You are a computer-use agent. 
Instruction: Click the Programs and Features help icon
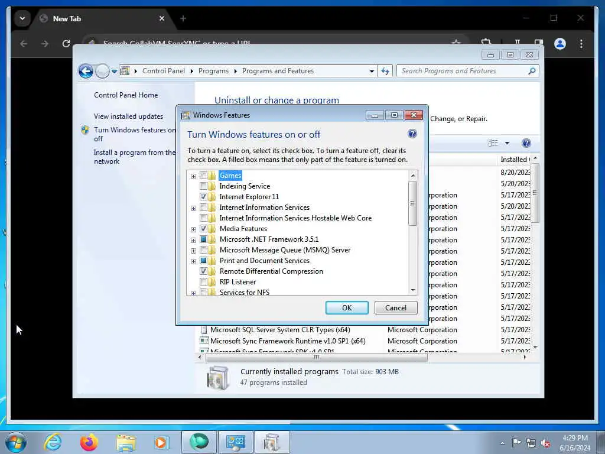[x=526, y=143]
